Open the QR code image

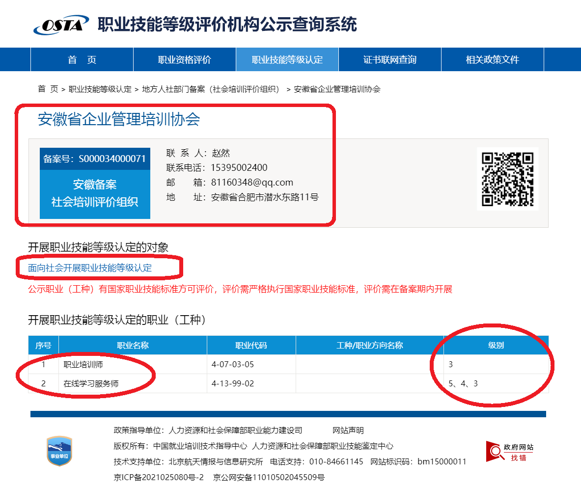[507, 179]
